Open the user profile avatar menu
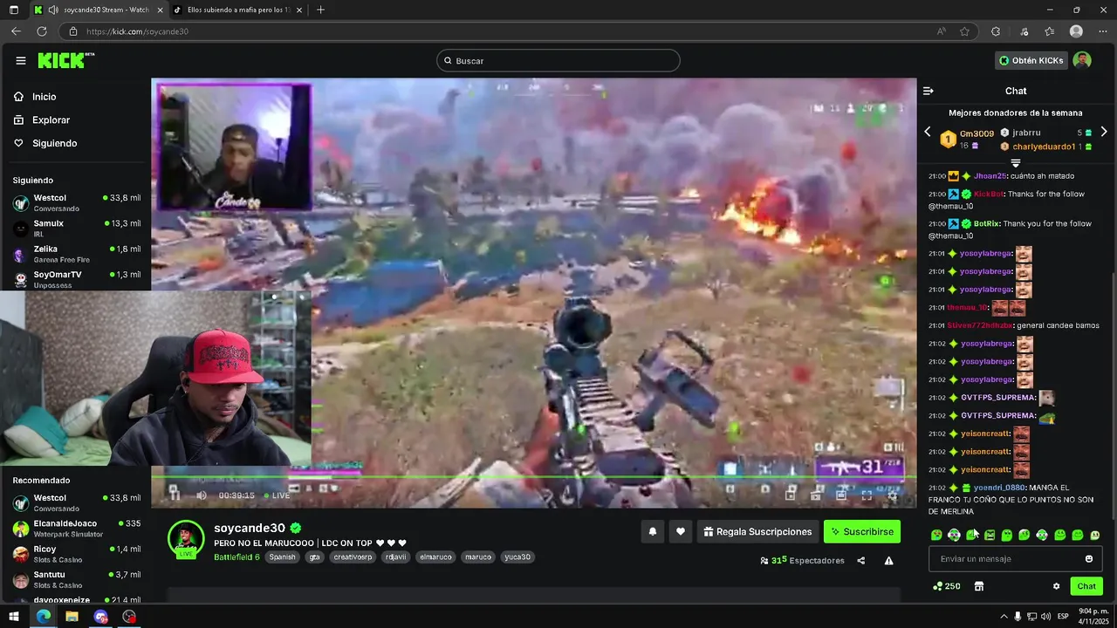The height and width of the screenshot is (628, 1117). 1082,60
